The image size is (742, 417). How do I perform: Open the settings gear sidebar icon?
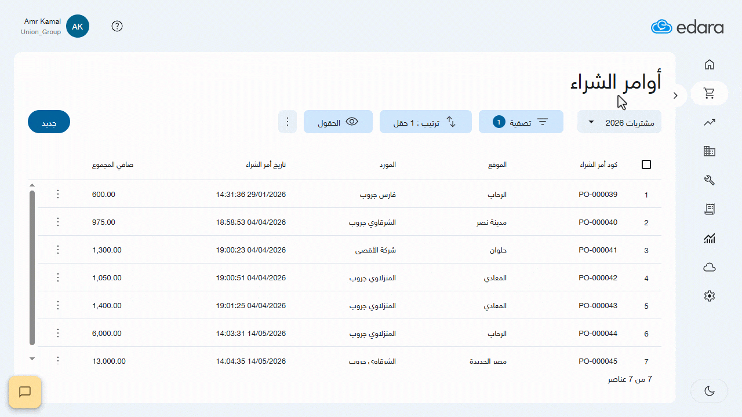point(709,296)
